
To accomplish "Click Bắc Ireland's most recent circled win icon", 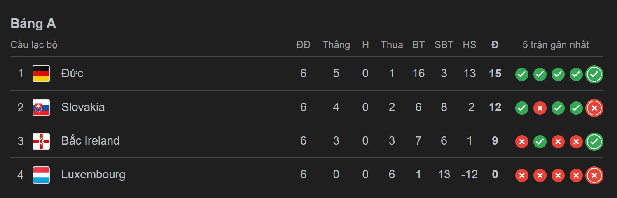I will (594, 142).
